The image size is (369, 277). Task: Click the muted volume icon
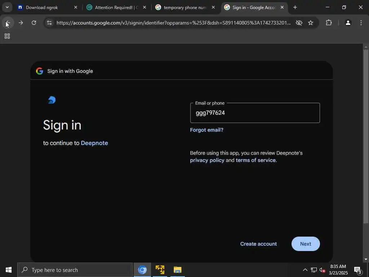click(x=322, y=270)
